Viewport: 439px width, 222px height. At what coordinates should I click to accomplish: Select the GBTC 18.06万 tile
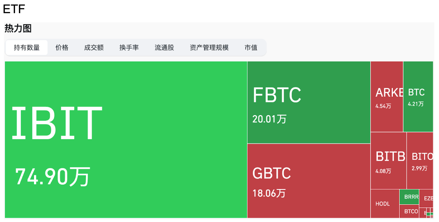(309, 181)
